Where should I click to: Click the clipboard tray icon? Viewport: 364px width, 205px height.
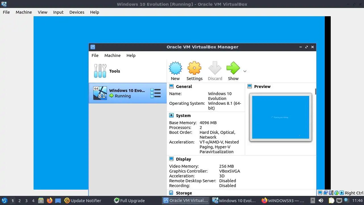331,200
